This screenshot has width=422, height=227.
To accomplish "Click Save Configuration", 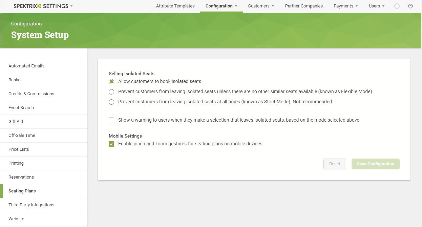I will [x=375, y=164].
